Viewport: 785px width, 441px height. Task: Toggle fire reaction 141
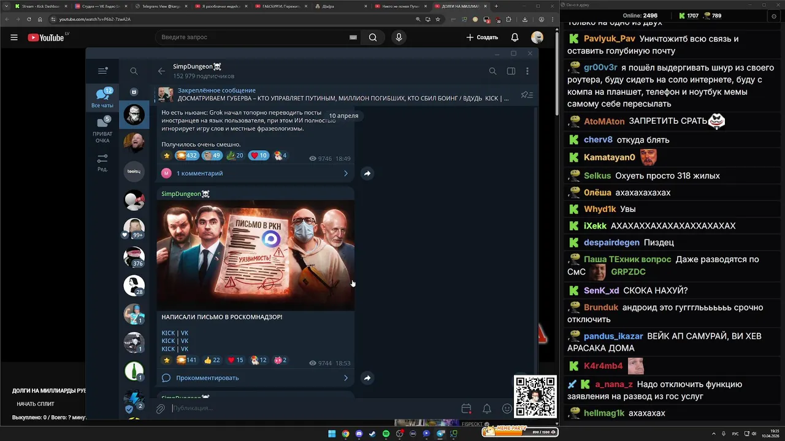(186, 360)
